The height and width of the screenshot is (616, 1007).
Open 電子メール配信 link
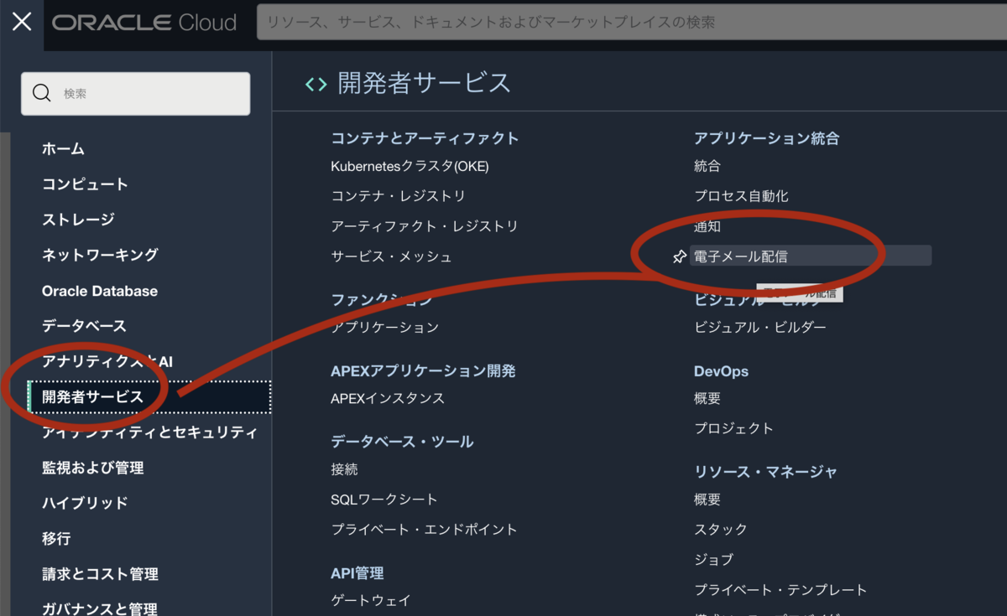[811, 256]
